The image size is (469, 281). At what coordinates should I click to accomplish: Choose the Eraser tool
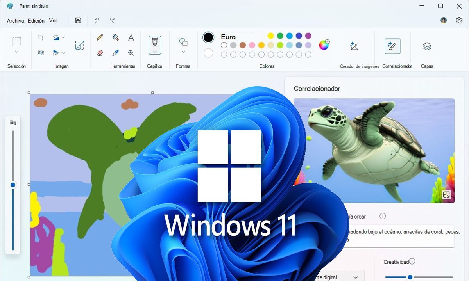point(100,53)
